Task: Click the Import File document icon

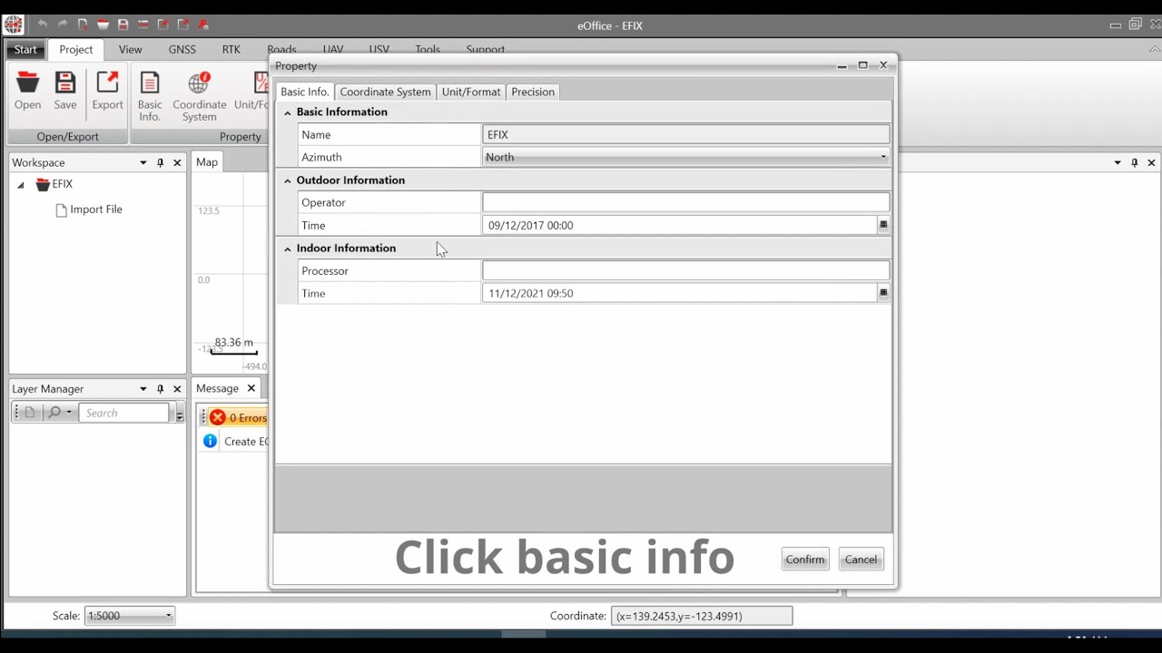Action: (x=61, y=210)
